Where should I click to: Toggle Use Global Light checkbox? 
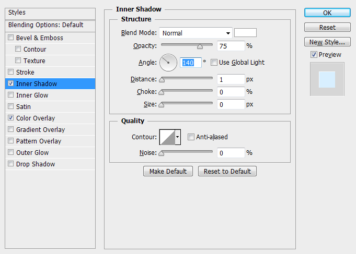pos(214,63)
